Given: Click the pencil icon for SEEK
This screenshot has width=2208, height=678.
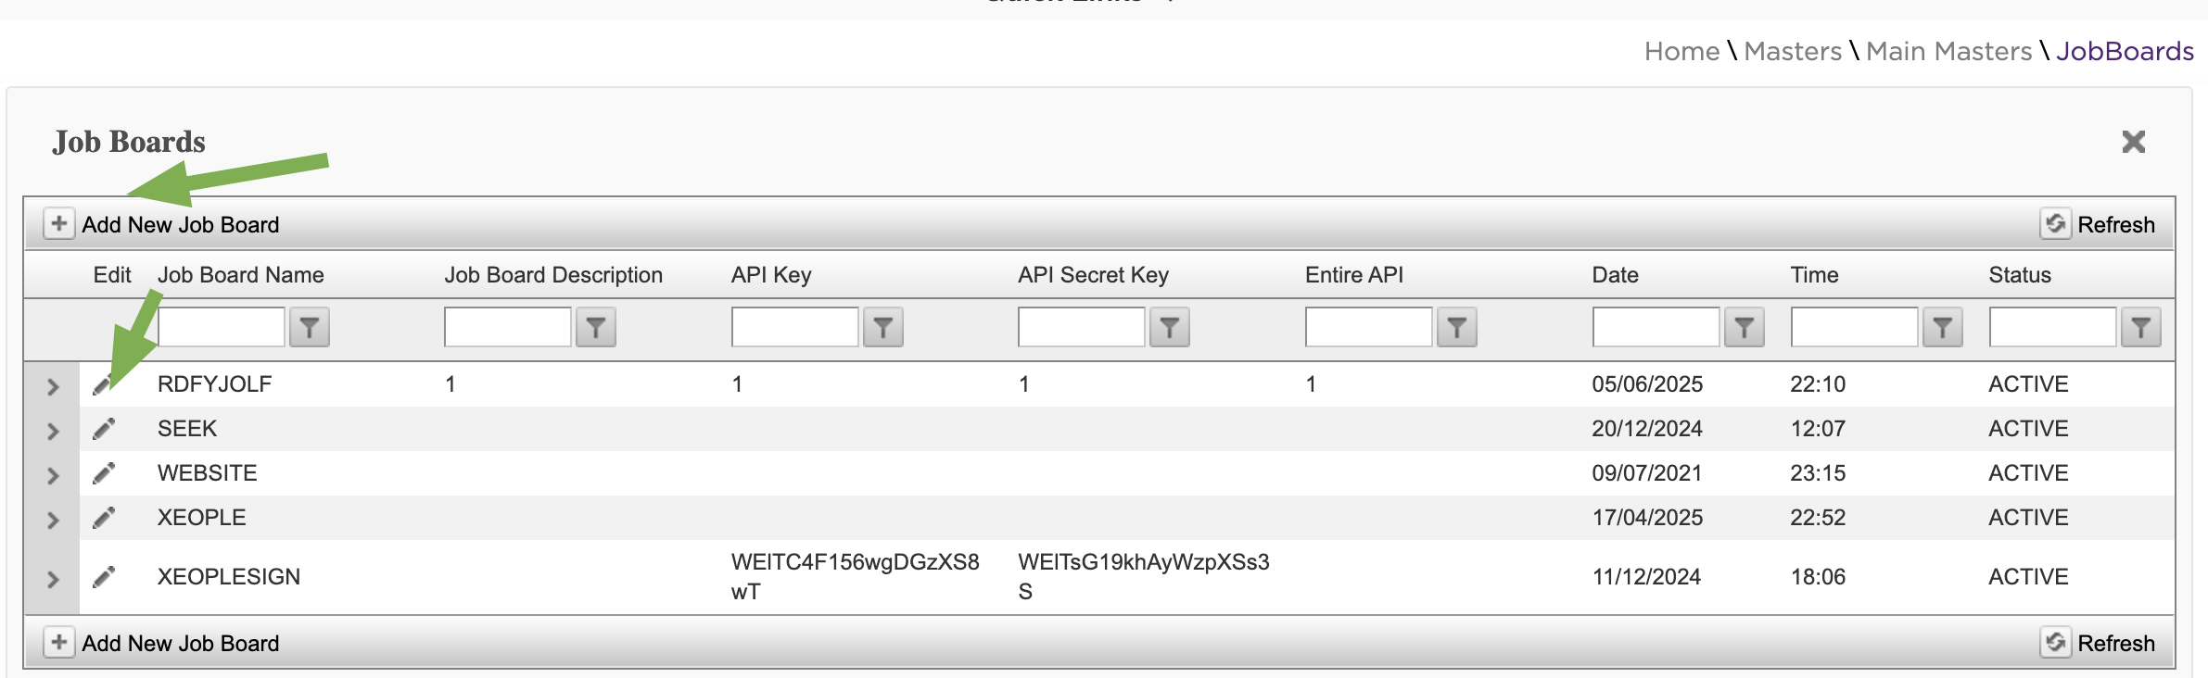Looking at the screenshot, I should [x=104, y=429].
